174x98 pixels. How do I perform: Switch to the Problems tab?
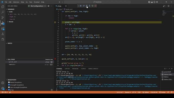click(x=75, y=69)
